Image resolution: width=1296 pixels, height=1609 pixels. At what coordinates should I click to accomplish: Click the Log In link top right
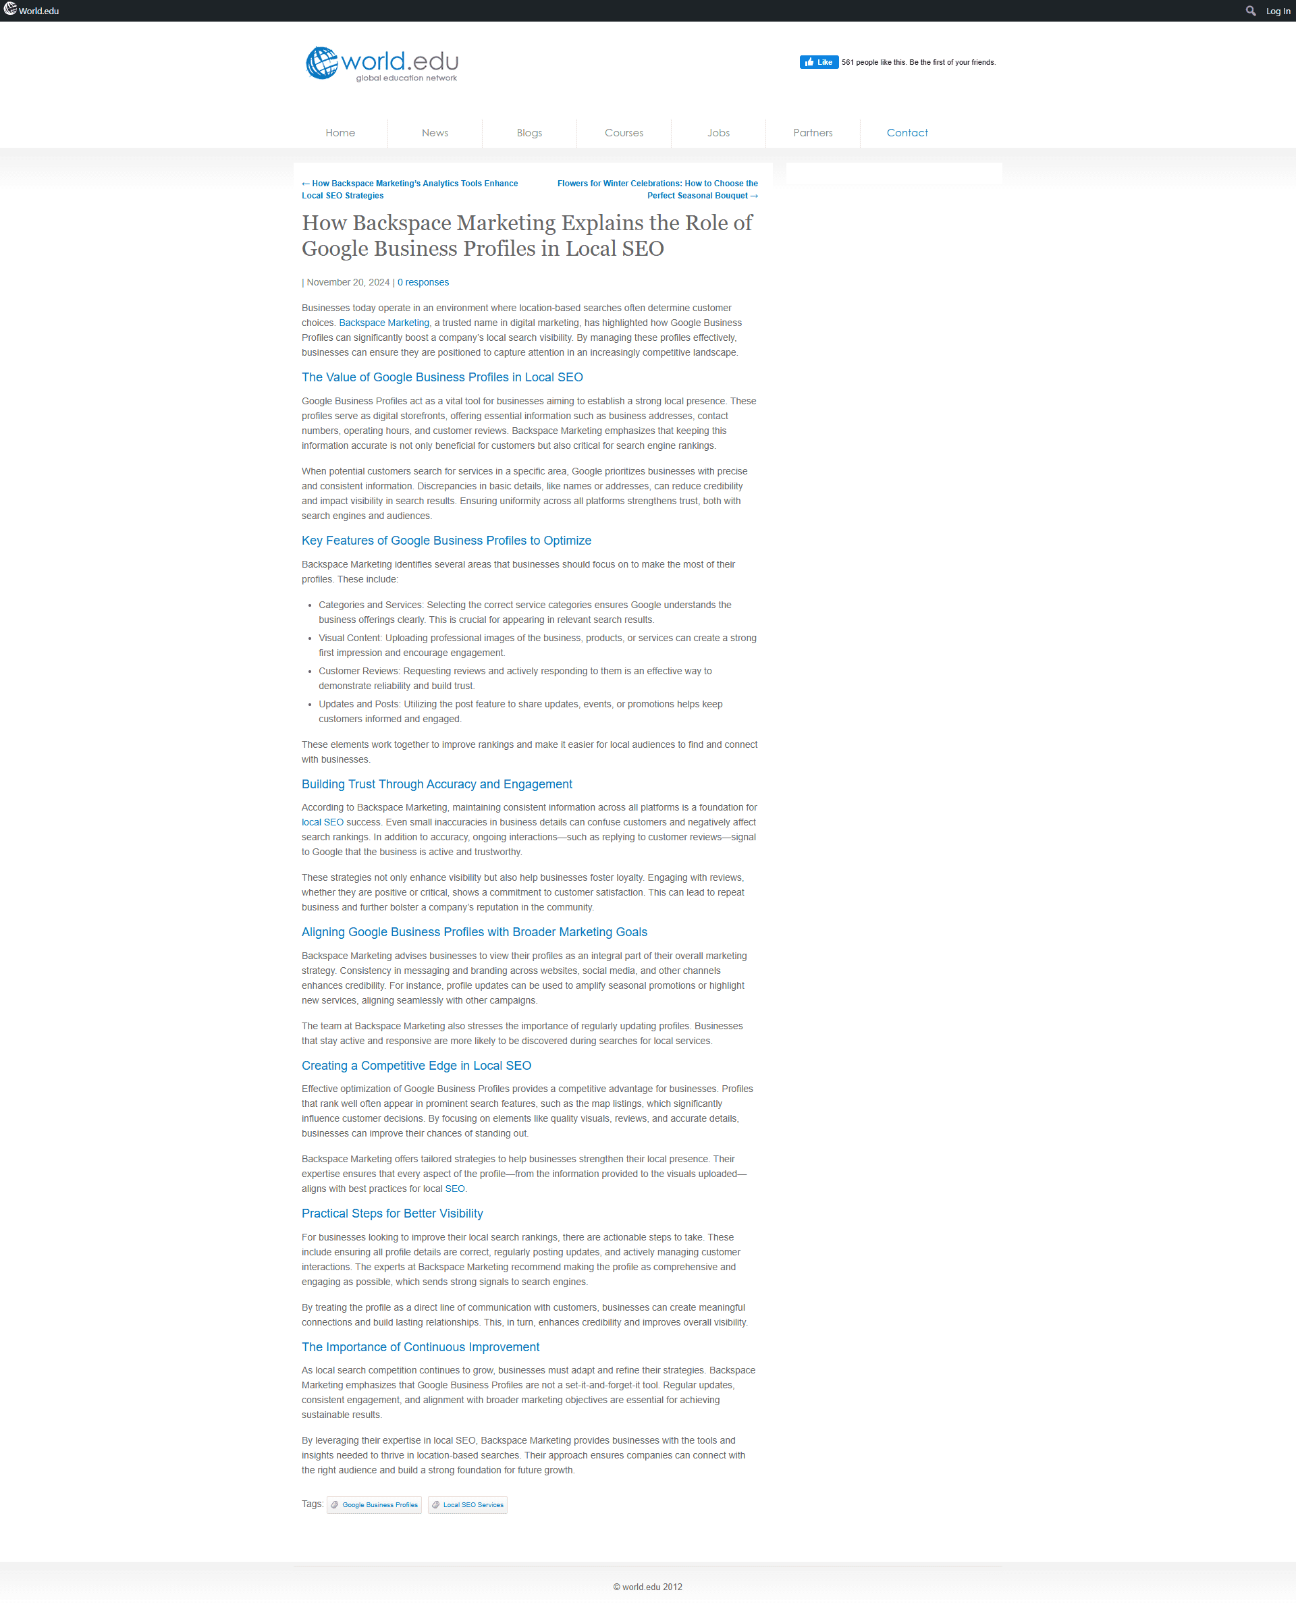(x=1276, y=11)
